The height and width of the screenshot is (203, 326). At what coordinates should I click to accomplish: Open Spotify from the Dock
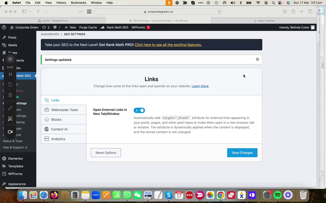[x=278, y=195]
